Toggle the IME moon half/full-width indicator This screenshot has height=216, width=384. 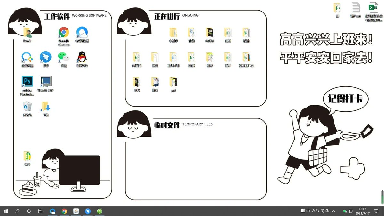coord(313,211)
